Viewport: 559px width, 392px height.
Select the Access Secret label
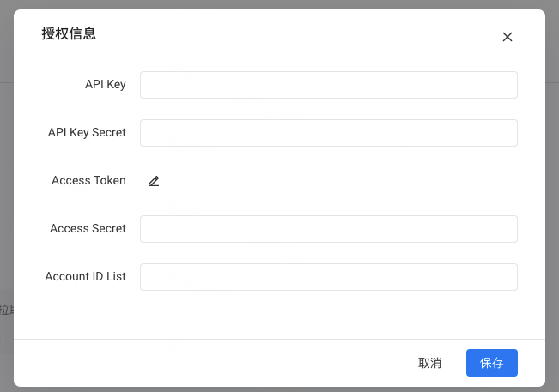pos(88,228)
